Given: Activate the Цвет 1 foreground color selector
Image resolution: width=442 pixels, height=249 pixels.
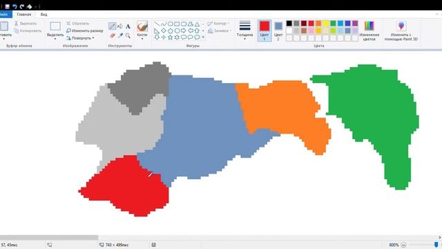Looking at the screenshot, I should coord(265,30).
